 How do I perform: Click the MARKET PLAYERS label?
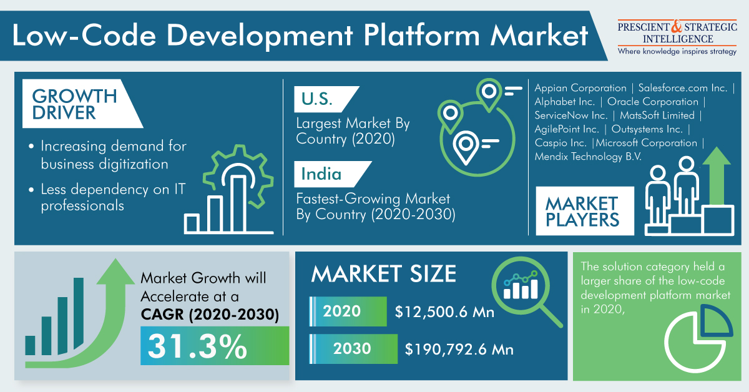click(582, 212)
